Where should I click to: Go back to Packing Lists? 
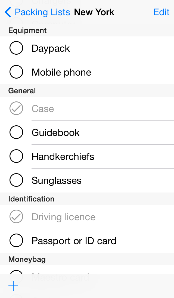[x=42, y=12]
